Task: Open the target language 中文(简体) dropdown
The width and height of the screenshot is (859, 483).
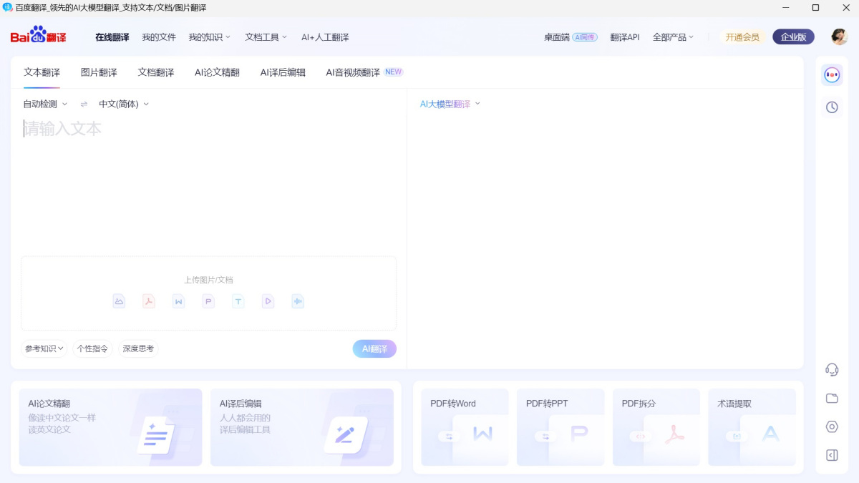Action: (125, 104)
